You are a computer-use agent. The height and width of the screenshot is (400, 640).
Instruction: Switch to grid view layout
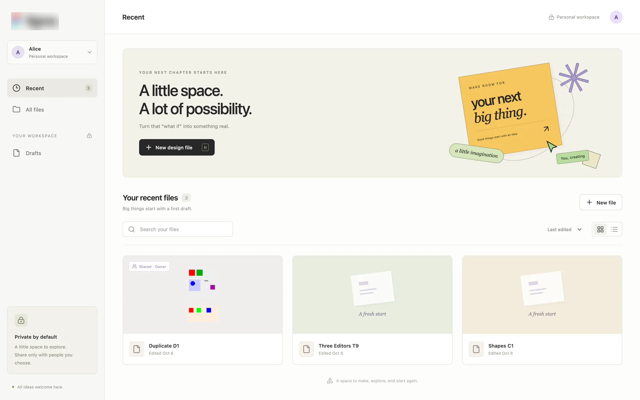click(x=600, y=229)
